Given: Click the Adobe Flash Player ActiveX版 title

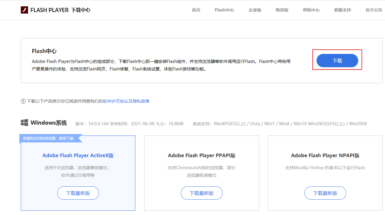Looking at the screenshot, I should [78, 155].
